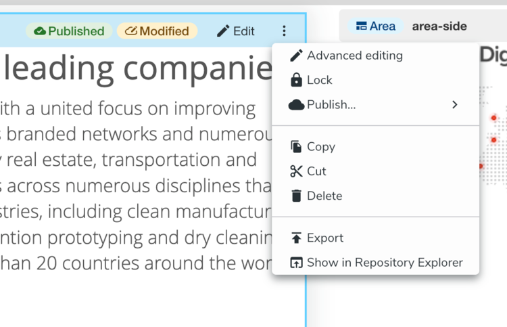Viewport: 507px width, 327px height.
Task: Click the trash can Delete icon
Action: pyautogui.click(x=296, y=196)
